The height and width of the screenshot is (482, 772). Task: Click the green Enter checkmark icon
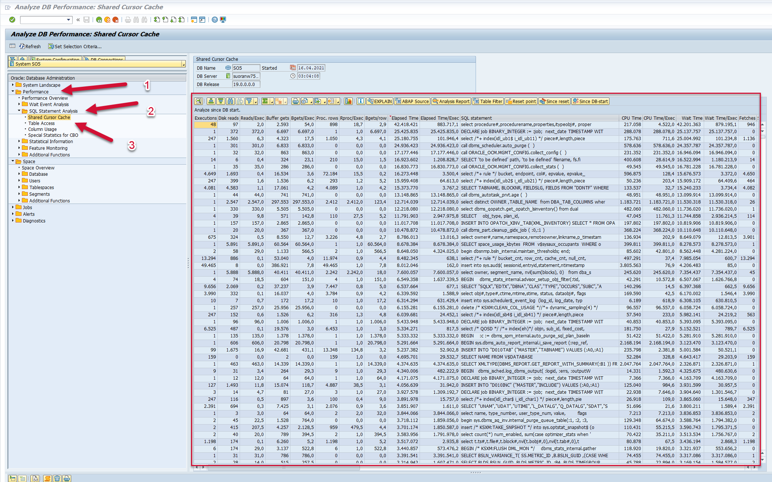(12, 20)
